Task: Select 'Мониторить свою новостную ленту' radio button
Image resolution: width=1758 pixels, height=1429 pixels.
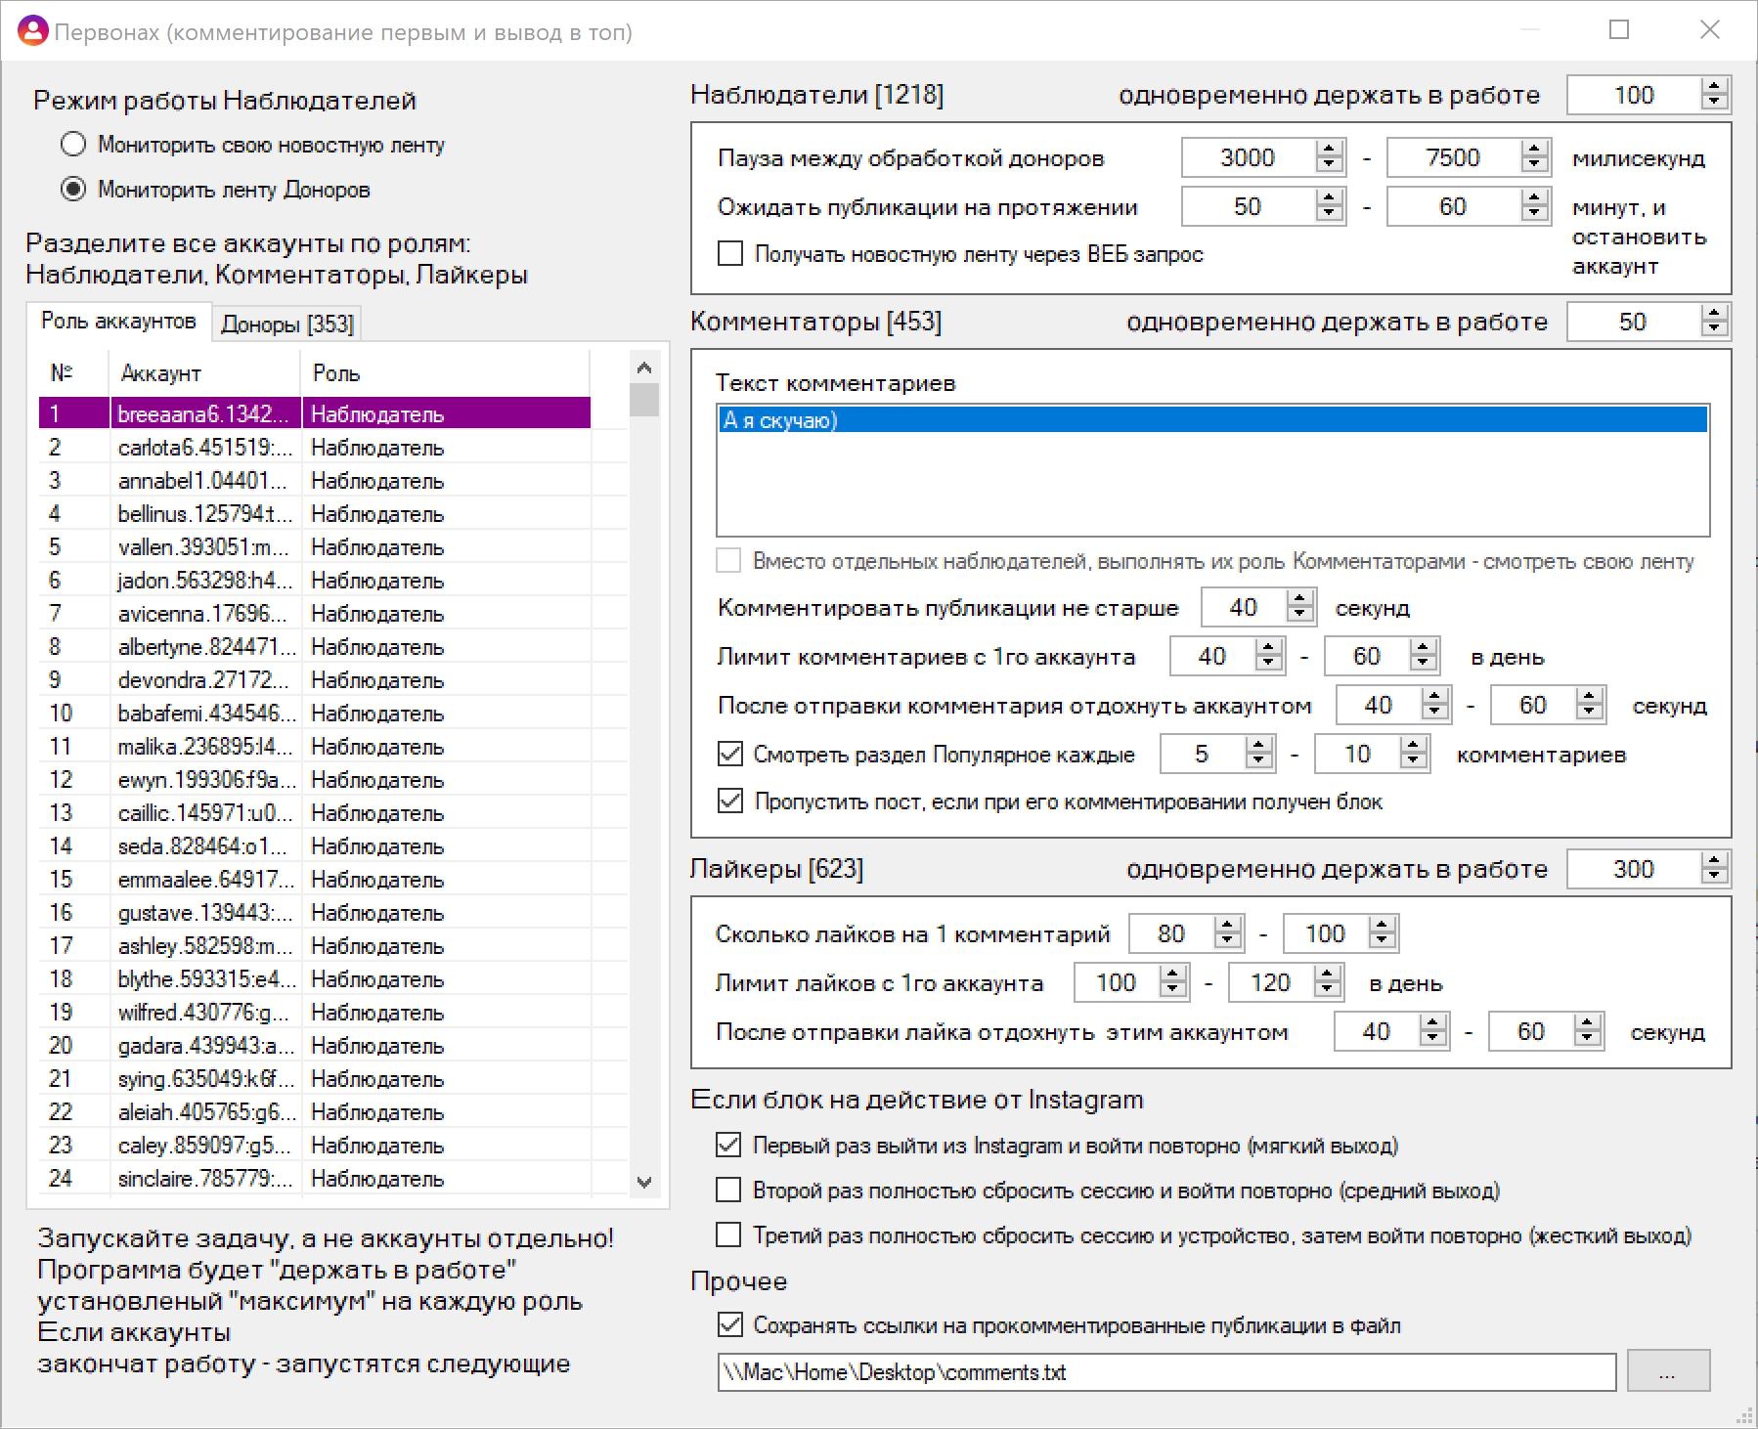Action: click(x=73, y=145)
